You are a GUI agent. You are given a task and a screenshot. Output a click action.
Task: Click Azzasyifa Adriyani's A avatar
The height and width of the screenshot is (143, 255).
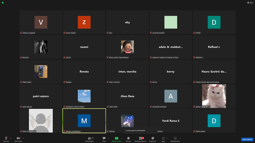pos(171,96)
